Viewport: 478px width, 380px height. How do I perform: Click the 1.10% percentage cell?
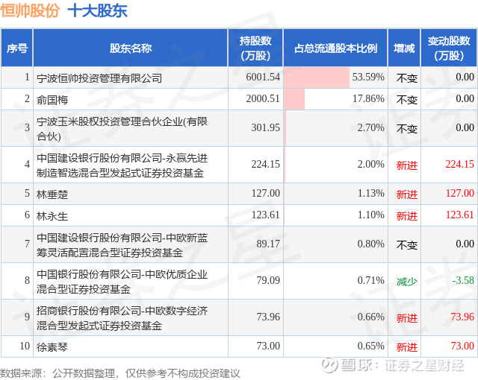(335, 215)
